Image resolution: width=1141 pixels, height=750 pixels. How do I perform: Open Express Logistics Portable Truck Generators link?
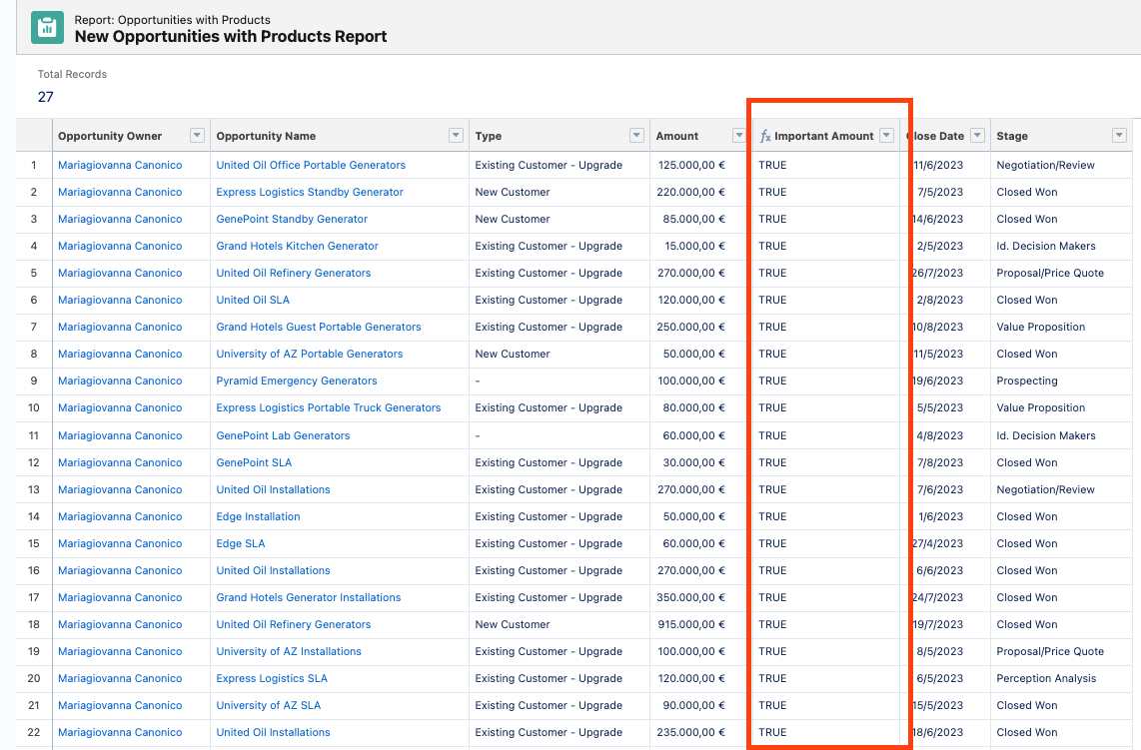click(x=328, y=407)
